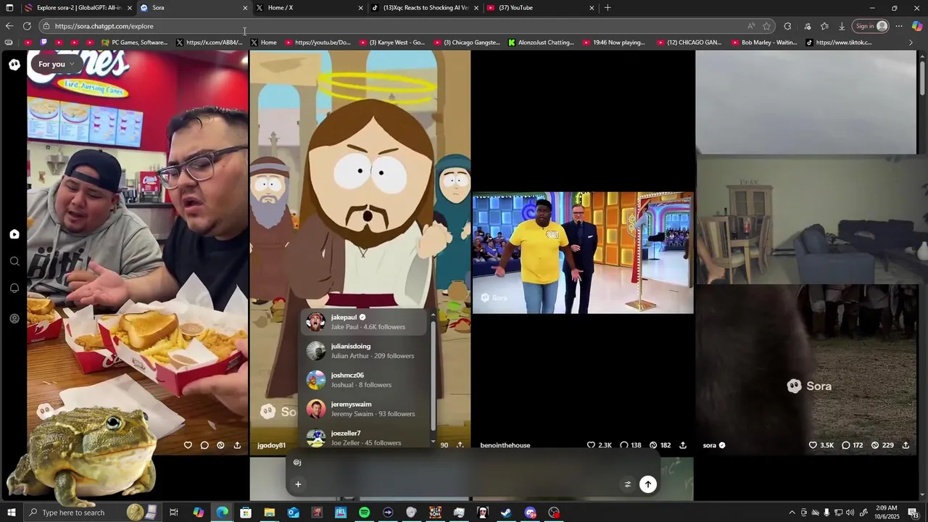
Task: Share the sora account video
Action: click(906, 445)
